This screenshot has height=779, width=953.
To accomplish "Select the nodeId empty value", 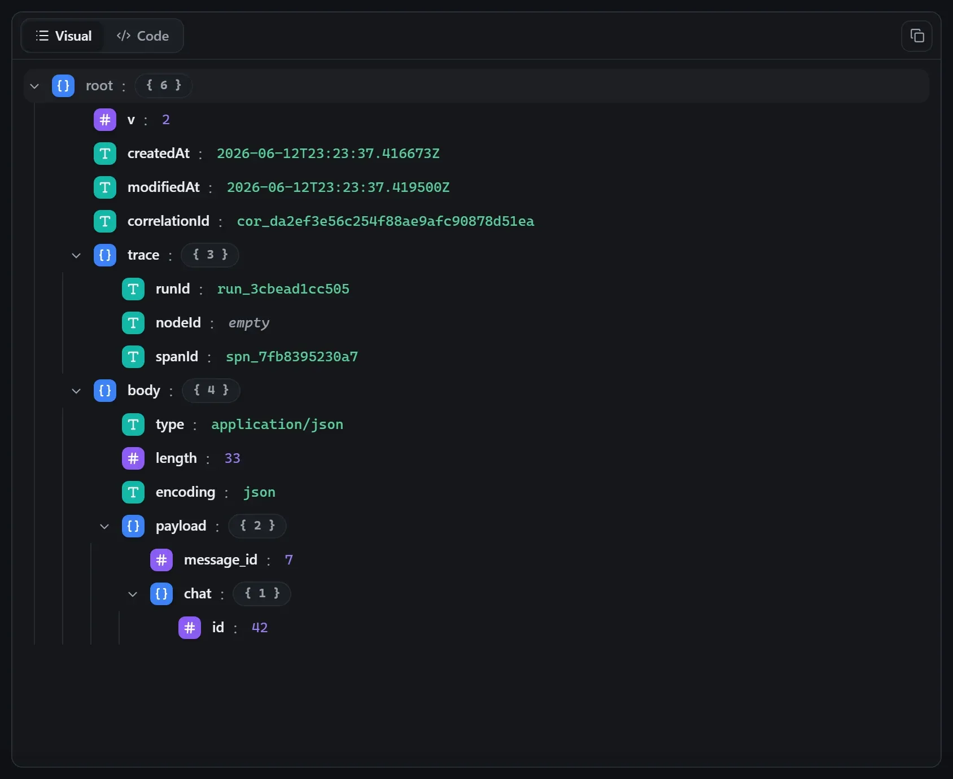I will pyautogui.click(x=249, y=323).
